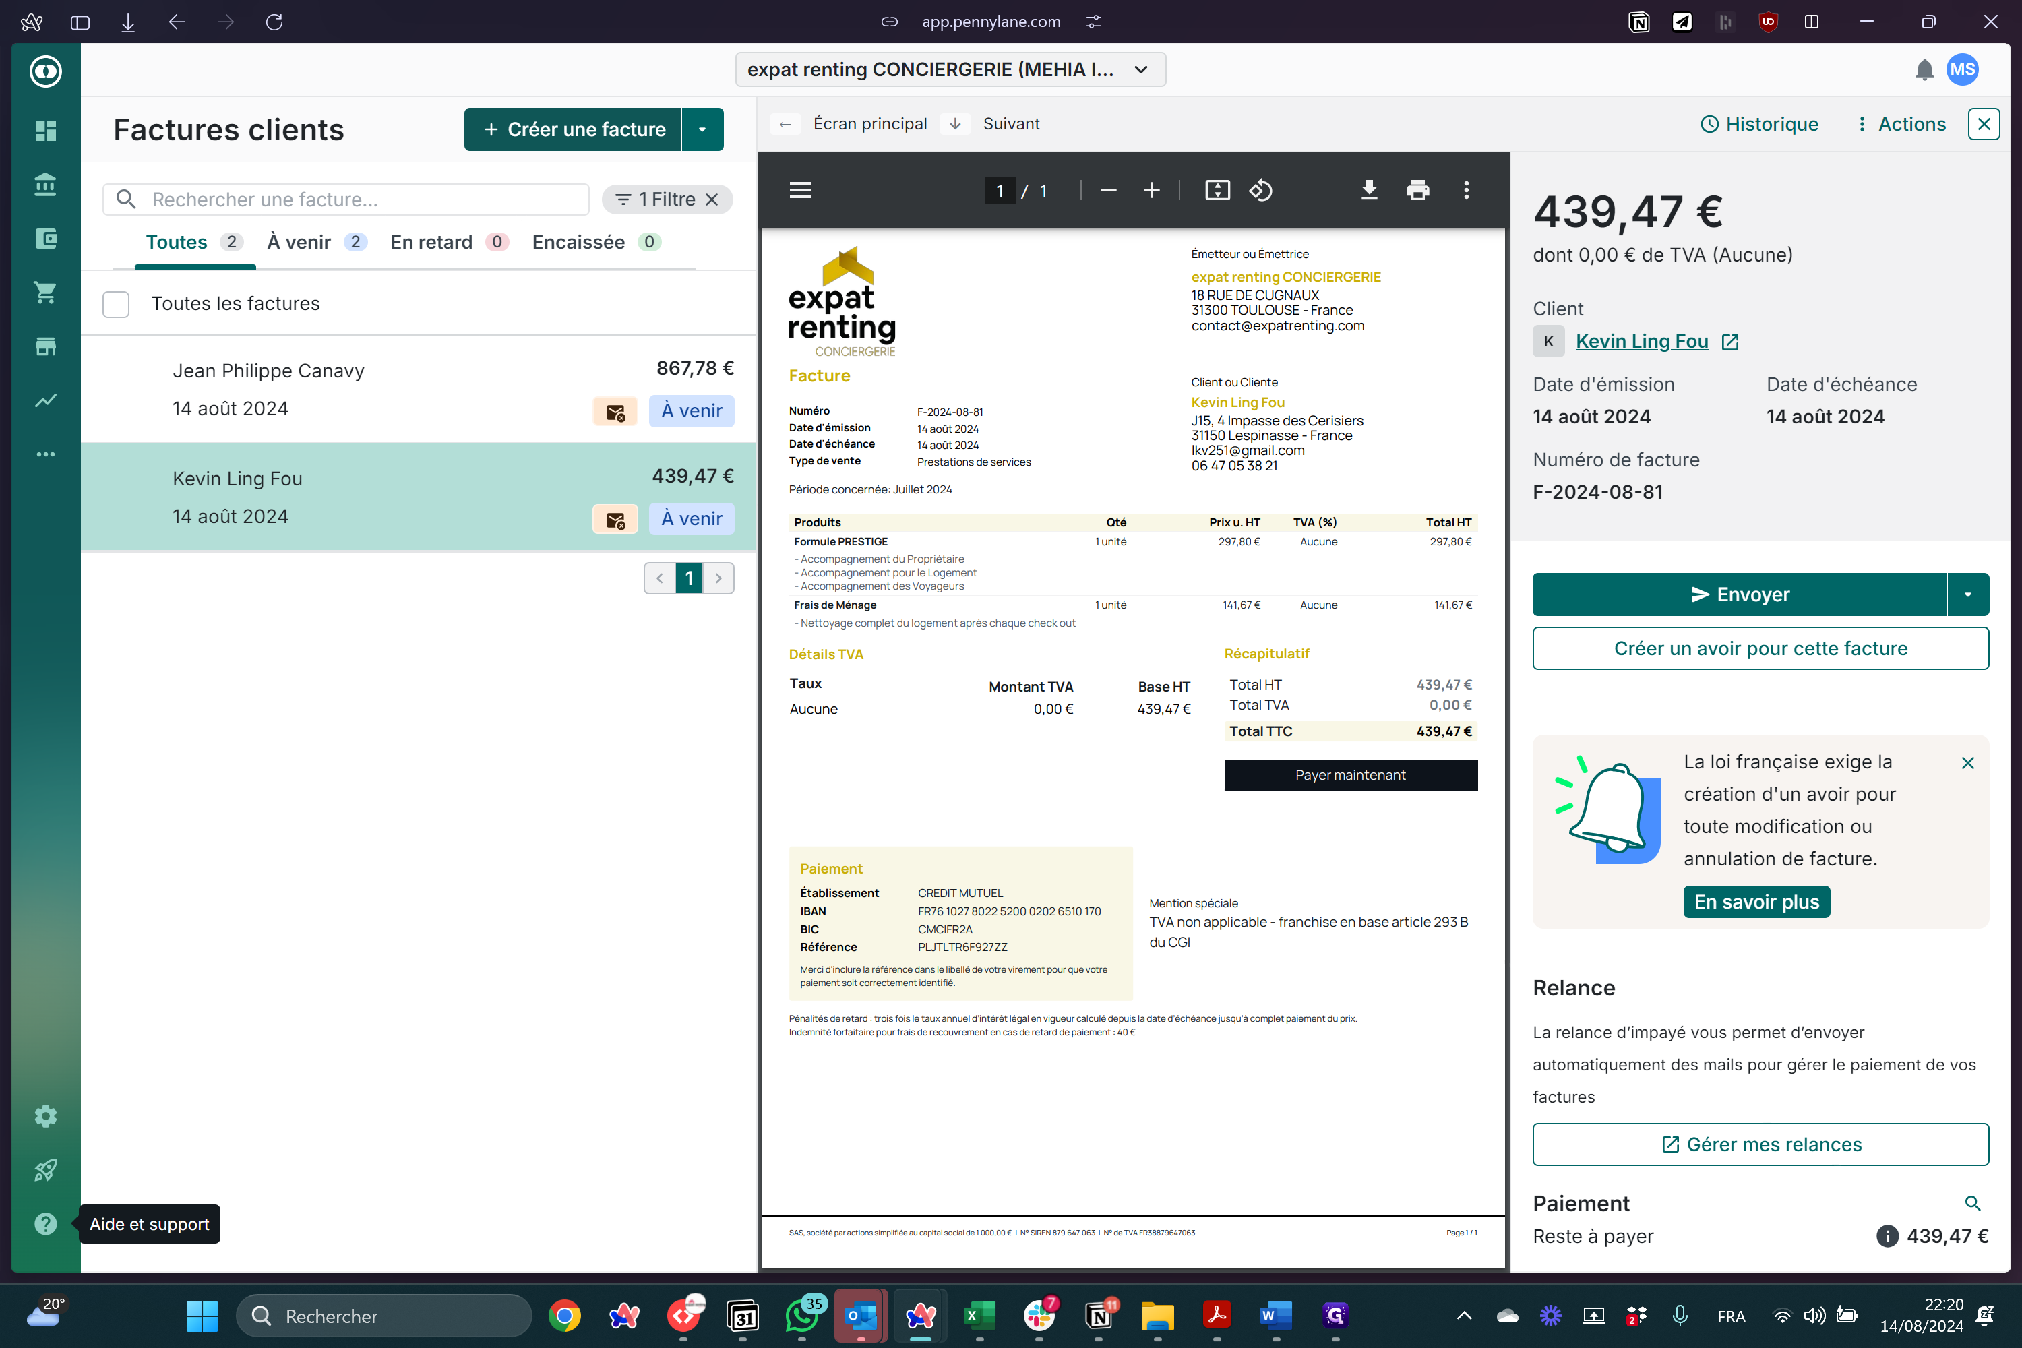Screen dimensions: 2022x1348
Task: Zoom in the PDF with plus icon
Action: click(1152, 190)
